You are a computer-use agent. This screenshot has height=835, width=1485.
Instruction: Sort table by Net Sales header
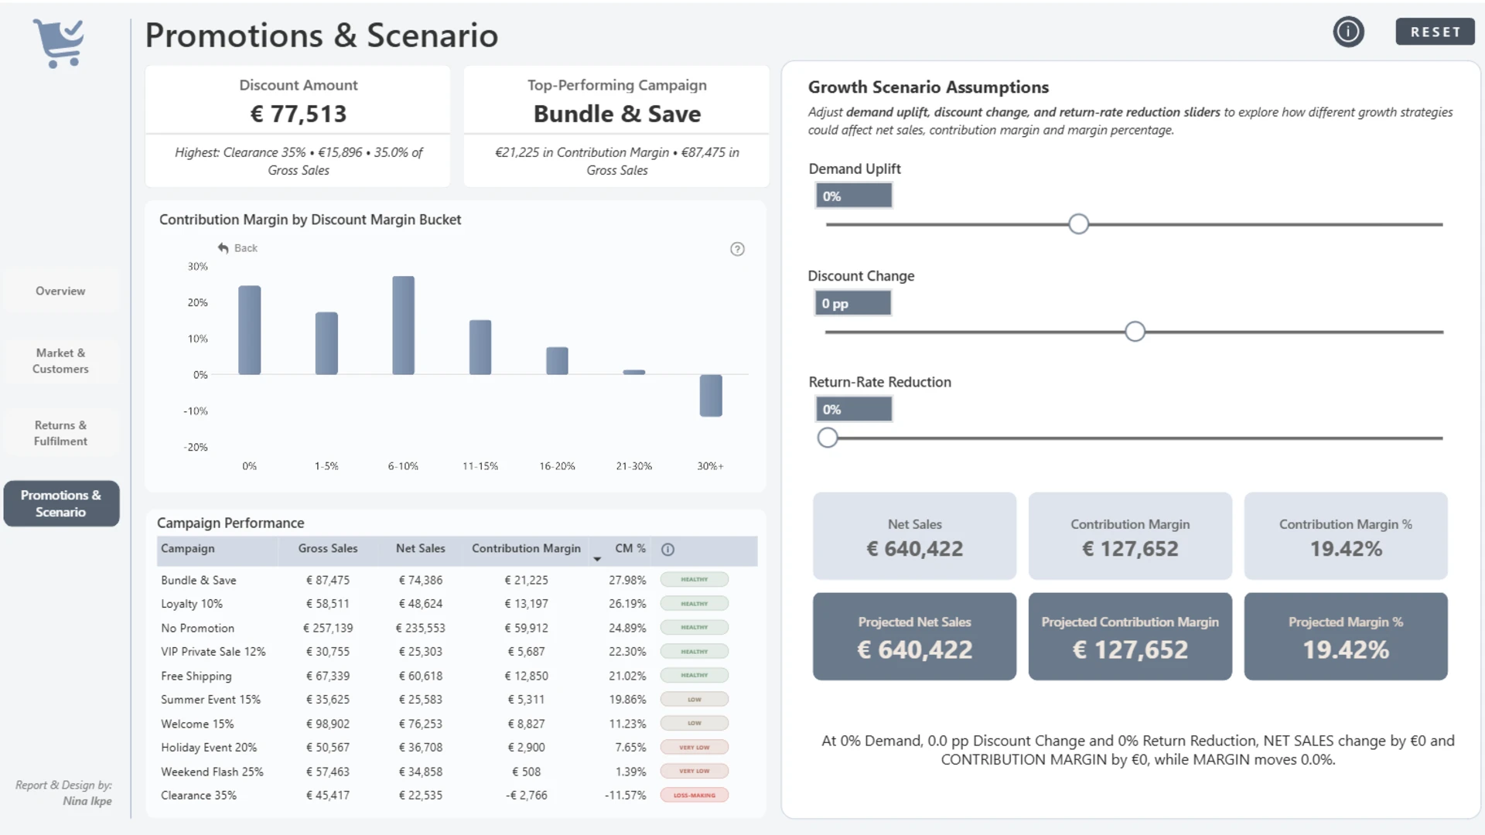(x=421, y=548)
